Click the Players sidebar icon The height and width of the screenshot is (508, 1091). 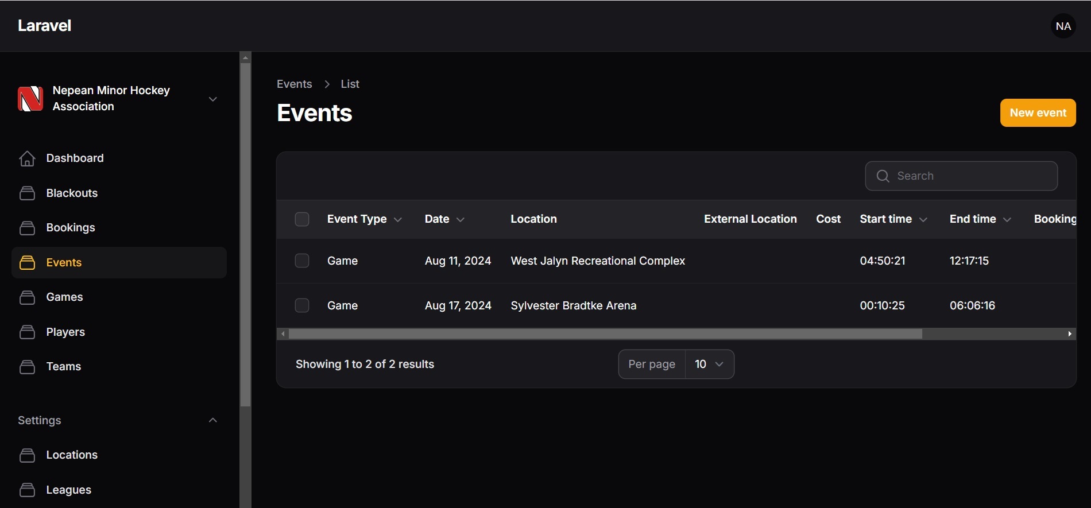click(27, 332)
